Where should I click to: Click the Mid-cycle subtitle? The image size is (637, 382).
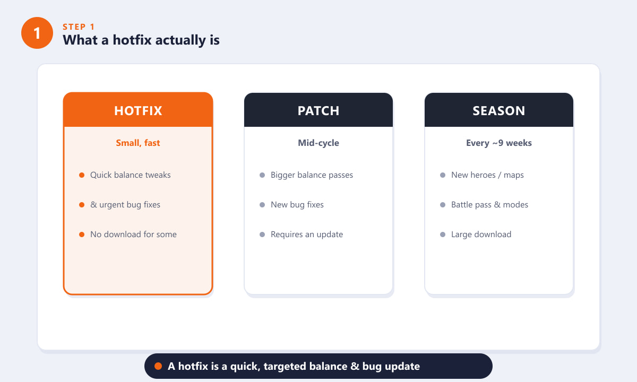318,143
